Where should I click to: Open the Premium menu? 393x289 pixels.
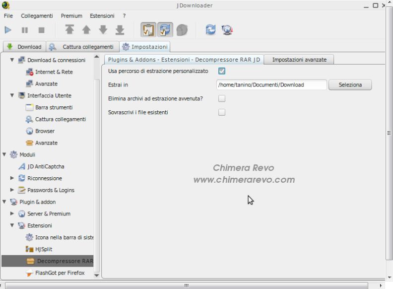(x=71, y=16)
